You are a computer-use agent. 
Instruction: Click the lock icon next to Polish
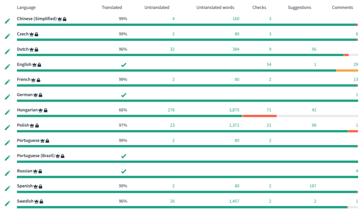37,125
